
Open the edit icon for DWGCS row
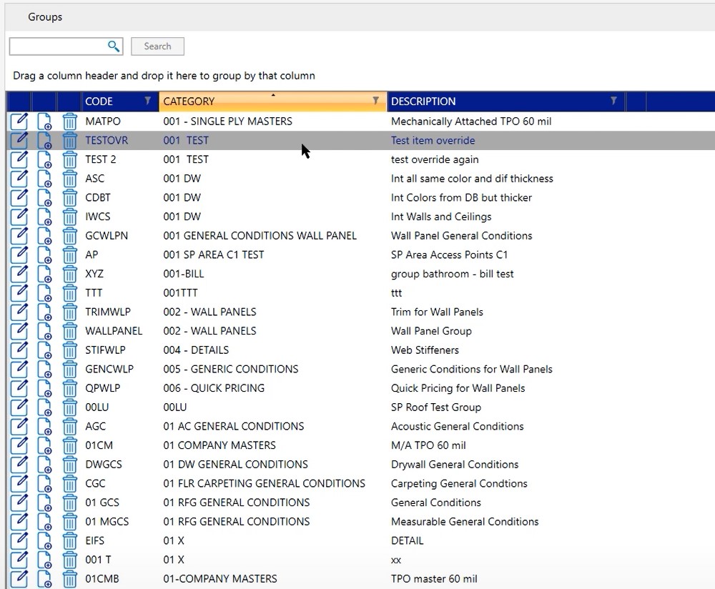pyautogui.click(x=19, y=465)
